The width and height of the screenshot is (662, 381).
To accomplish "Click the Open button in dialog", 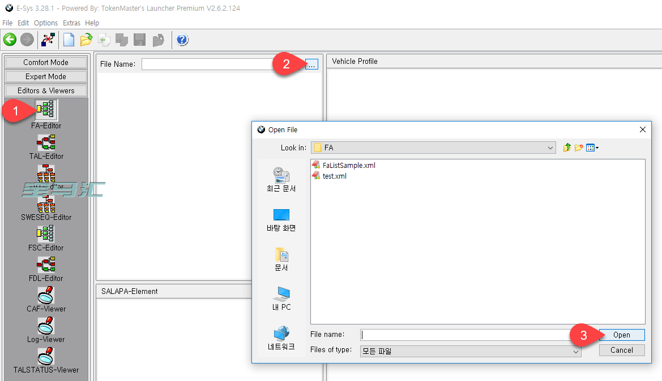I will 622,335.
